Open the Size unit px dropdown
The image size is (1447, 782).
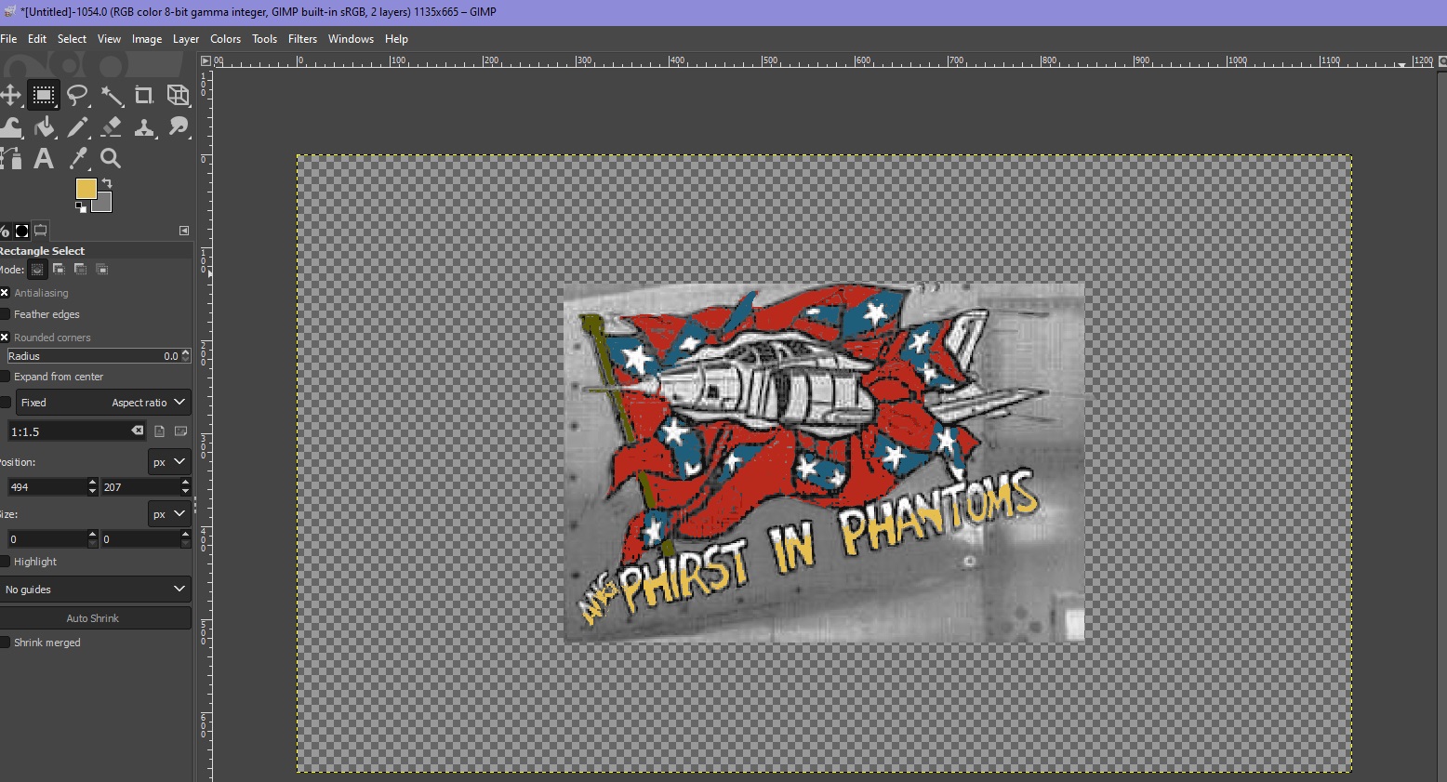click(x=169, y=514)
